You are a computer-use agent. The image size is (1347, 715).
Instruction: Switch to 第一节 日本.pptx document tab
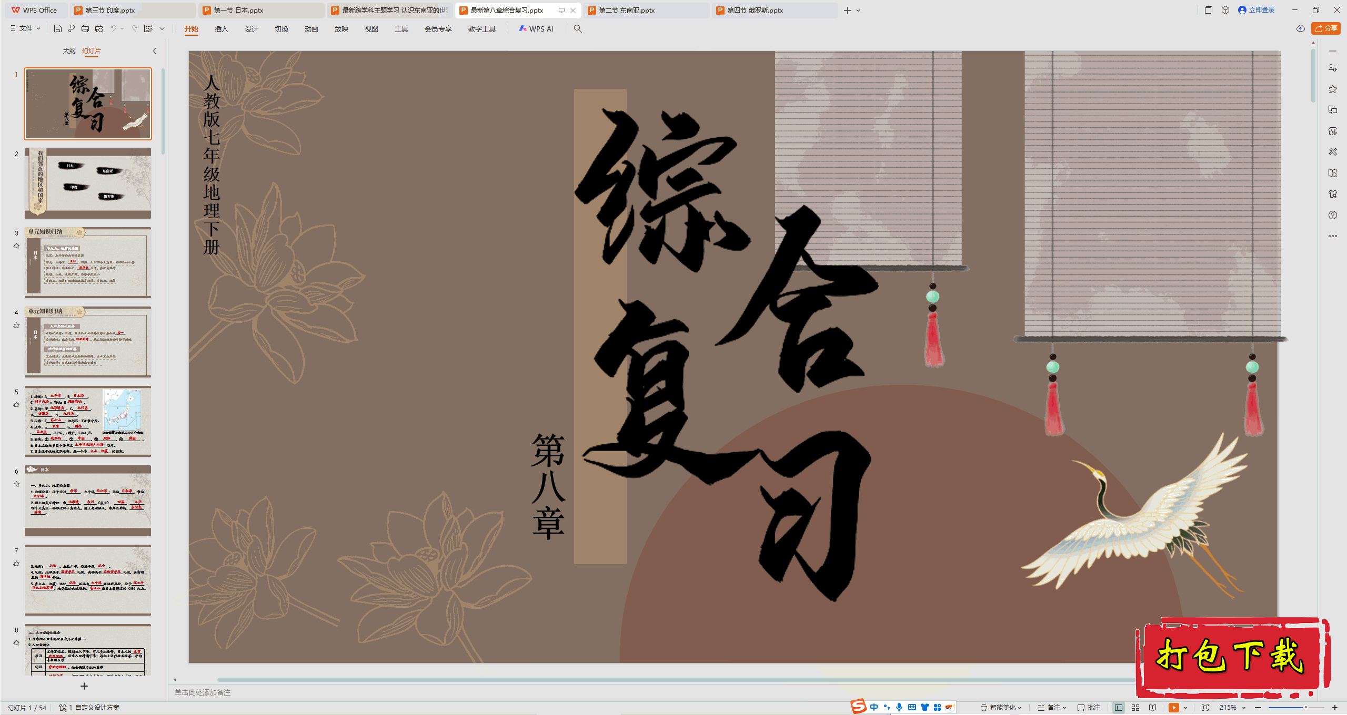pyautogui.click(x=238, y=11)
